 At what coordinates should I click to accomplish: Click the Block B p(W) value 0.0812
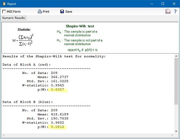tap(57, 127)
